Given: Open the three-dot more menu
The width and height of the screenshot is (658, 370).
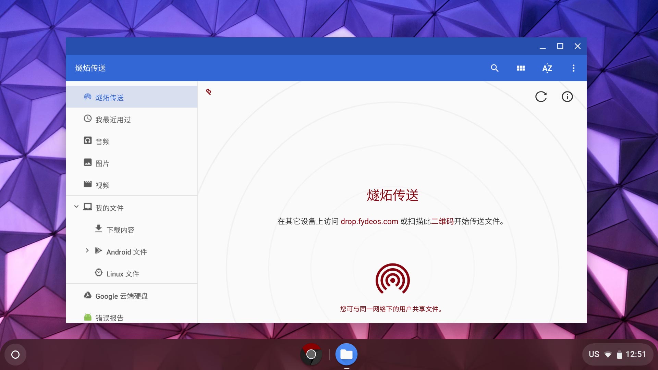Looking at the screenshot, I should click(x=573, y=68).
